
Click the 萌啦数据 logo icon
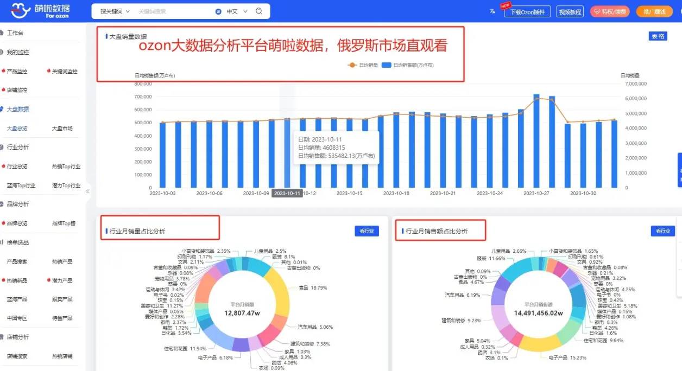(x=21, y=10)
